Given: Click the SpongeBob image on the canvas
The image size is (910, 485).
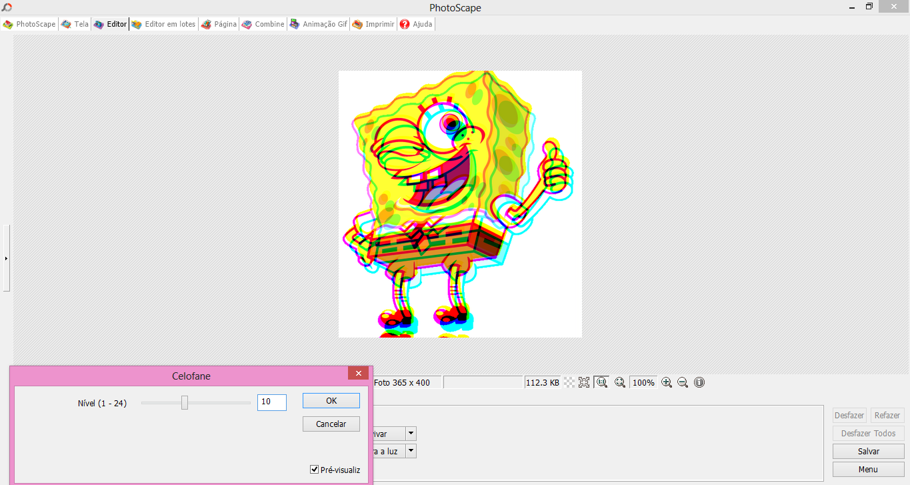Looking at the screenshot, I should [x=460, y=204].
